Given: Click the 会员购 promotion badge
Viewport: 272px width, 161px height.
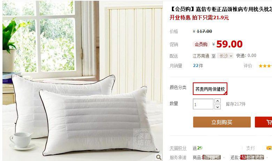Looking at the screenshot, I should click(201, 44).
